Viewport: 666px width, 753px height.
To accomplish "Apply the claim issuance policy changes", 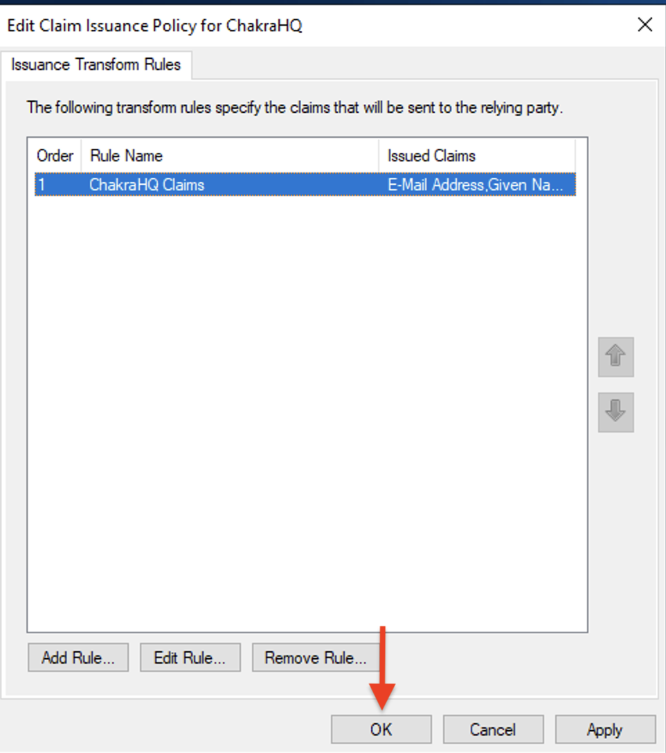I will click(605, 729).
